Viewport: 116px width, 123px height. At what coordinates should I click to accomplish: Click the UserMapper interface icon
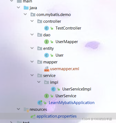point(47,42)
